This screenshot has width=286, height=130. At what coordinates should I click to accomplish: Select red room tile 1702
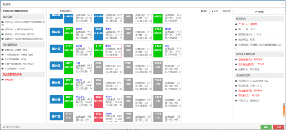pyautogui.click(x=98, y=117)
